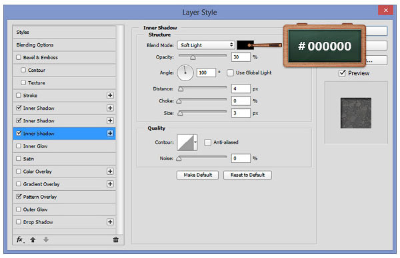
Task: Add Color Overlay with plus icon
Action: (110, 172)
